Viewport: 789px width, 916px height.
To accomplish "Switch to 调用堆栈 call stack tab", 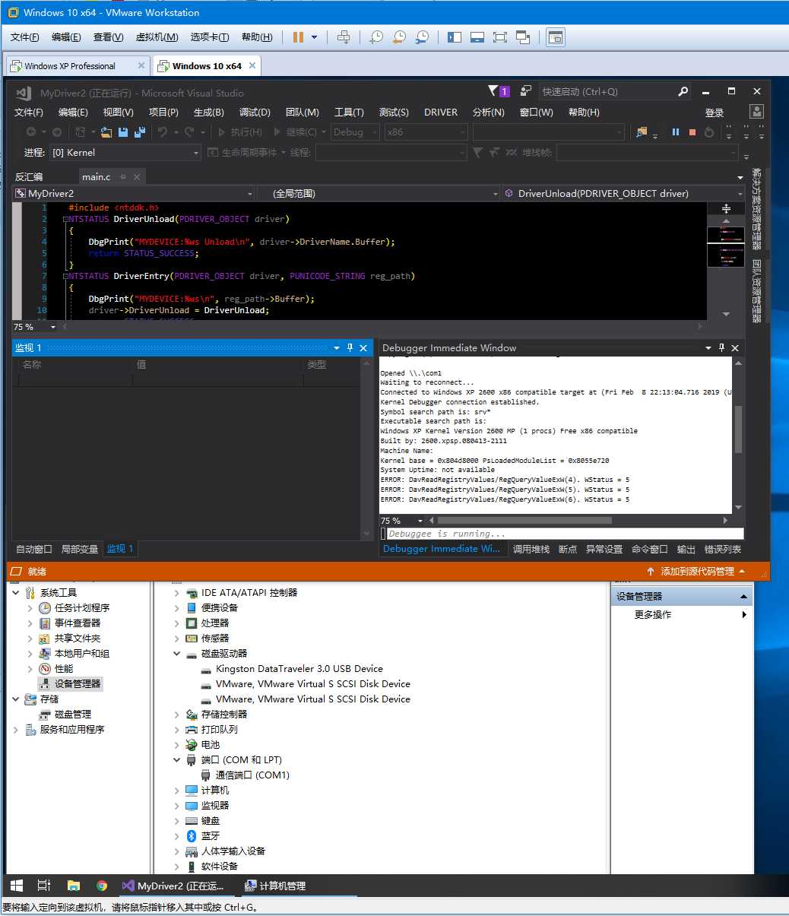I will click(x=531, y=549).
